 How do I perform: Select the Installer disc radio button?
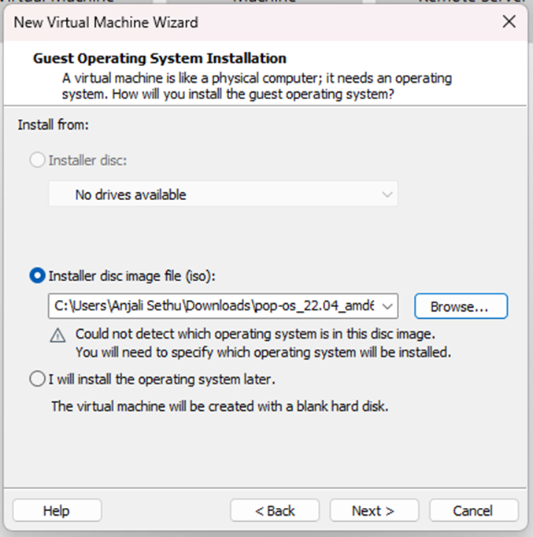point(37,160)
